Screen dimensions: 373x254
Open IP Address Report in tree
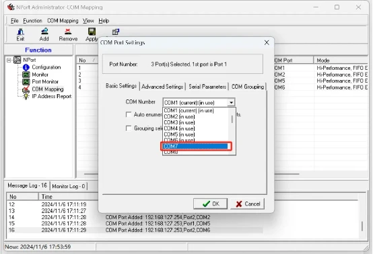coord(52,96)
